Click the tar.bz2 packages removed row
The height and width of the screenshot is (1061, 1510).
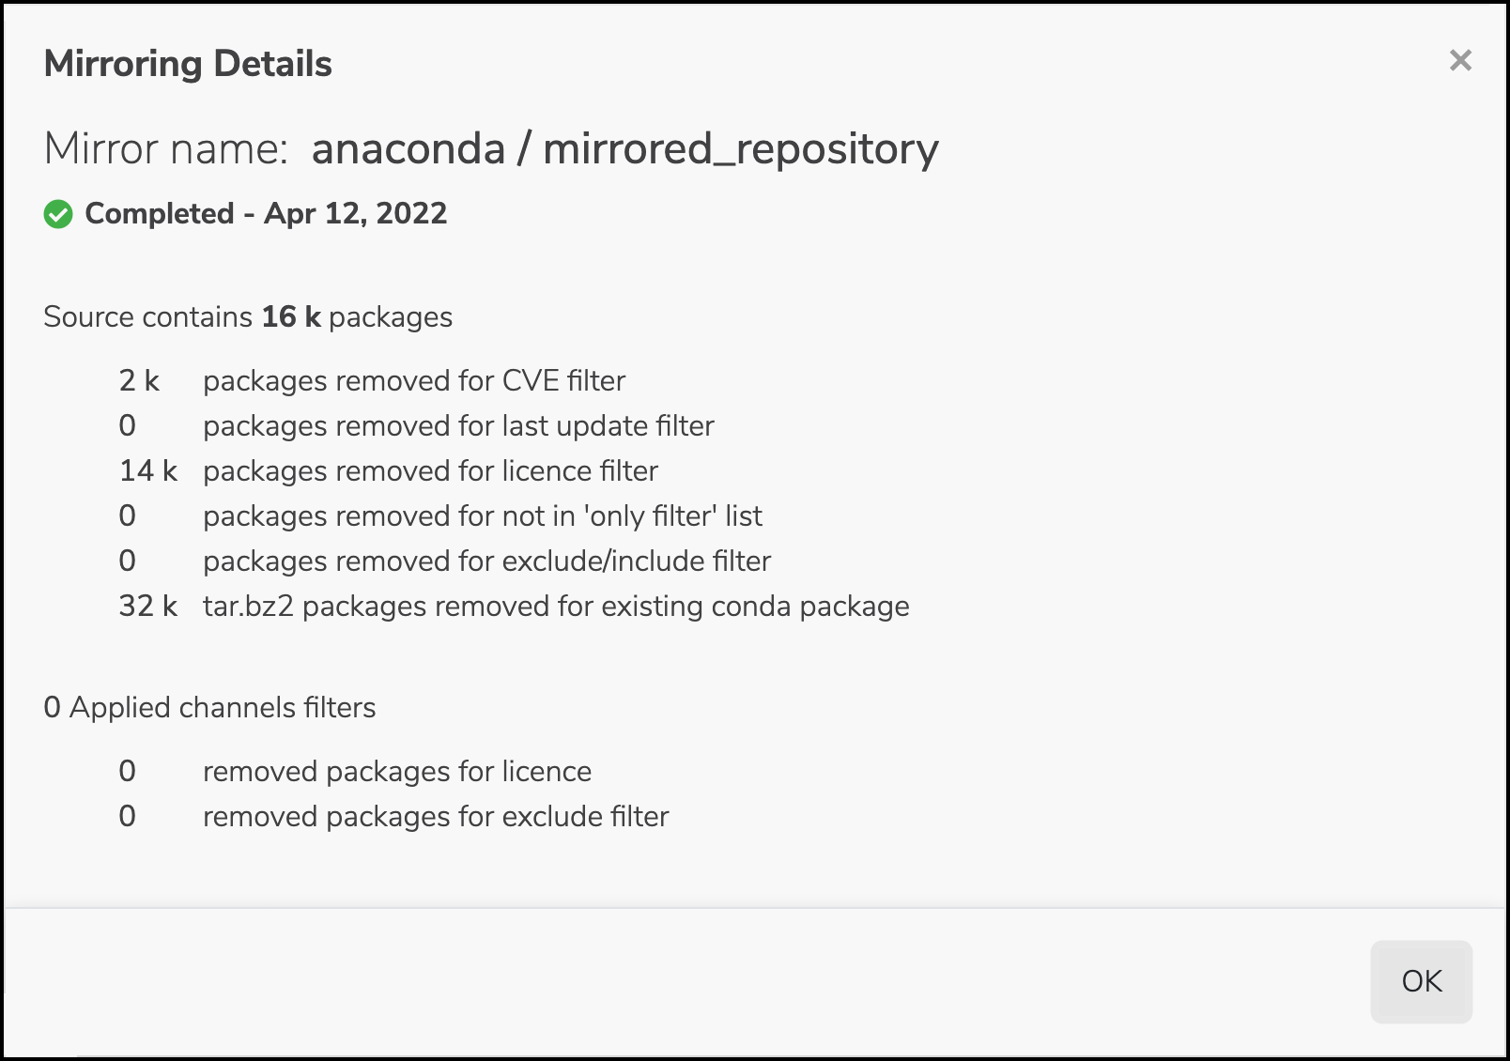tap(514, 606)
